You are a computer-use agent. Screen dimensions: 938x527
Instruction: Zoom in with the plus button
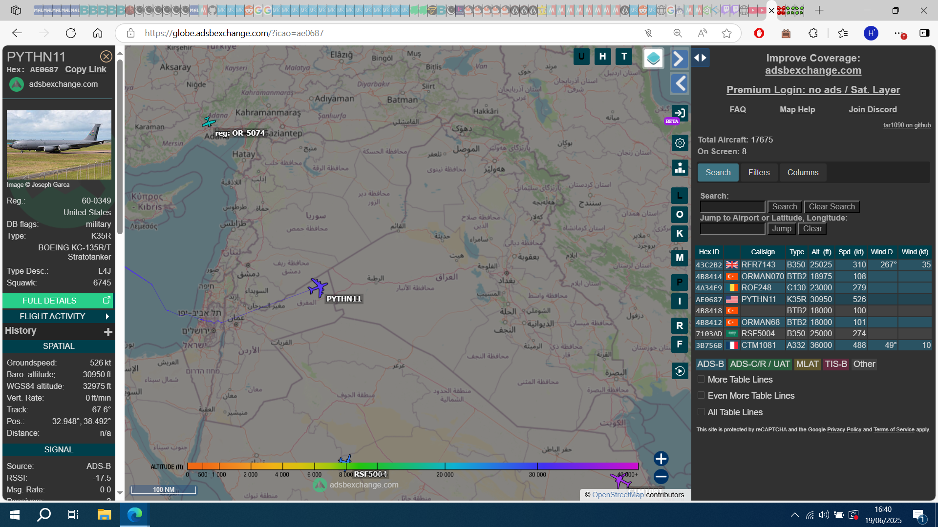tap(661, 459)
